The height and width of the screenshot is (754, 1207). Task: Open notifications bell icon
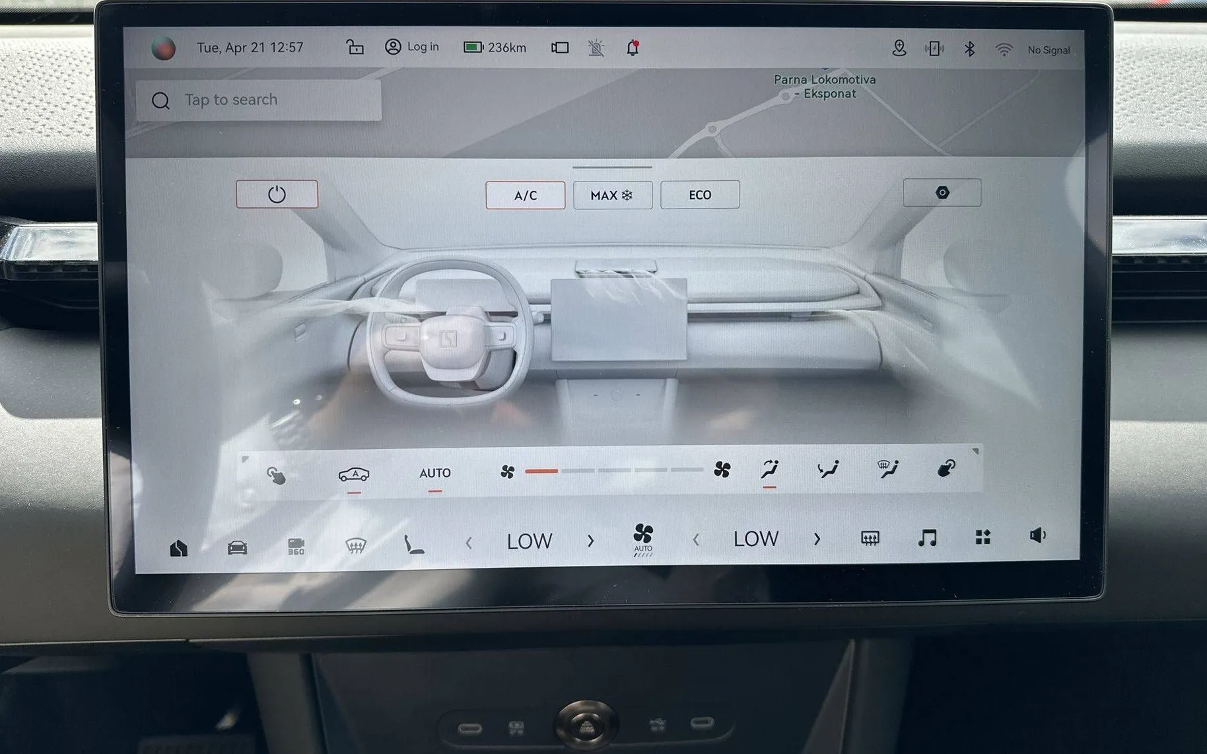pyautogui.click(x=633, y=48)
